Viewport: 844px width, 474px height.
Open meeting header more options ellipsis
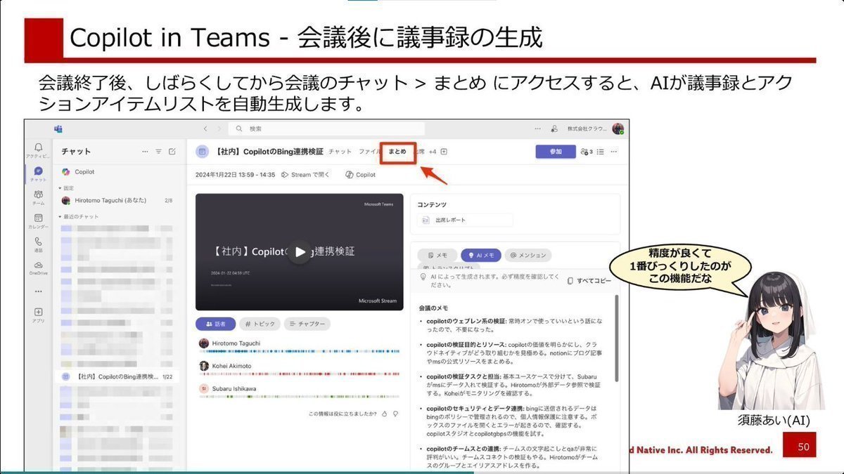pyautogui.click(x=613, y=151)
